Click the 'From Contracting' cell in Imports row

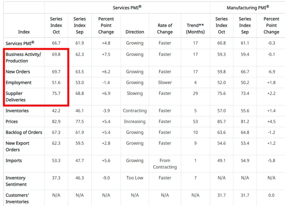[165, 164]
